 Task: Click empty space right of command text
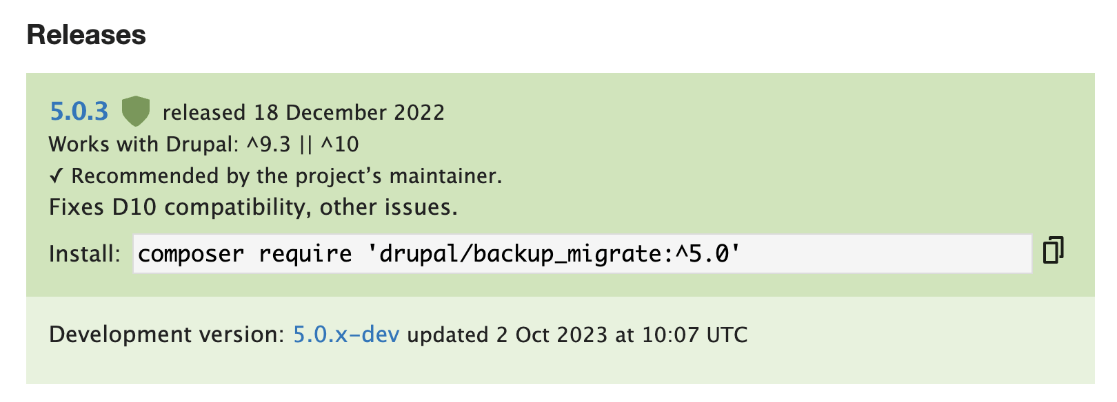[886, 254]
